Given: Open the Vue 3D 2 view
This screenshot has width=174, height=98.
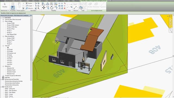Looking at the screenshot, I should (10, 60).
